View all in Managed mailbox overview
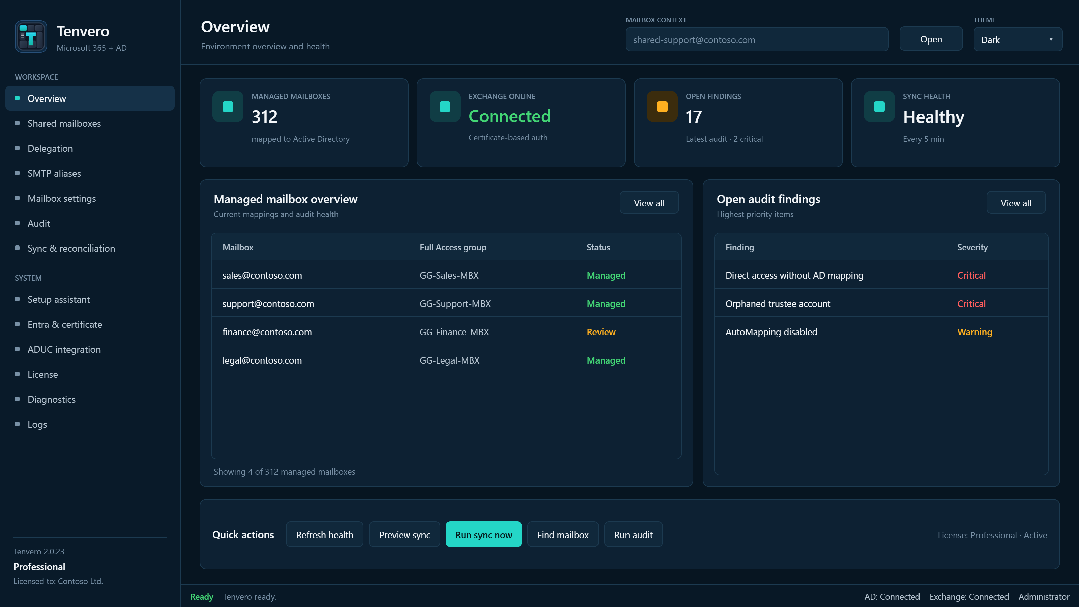Screen dimensions: 1079x607 [649, 203]
